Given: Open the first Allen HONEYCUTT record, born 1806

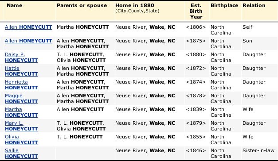Looking at the screenshot, I should [x=28, y=27].
